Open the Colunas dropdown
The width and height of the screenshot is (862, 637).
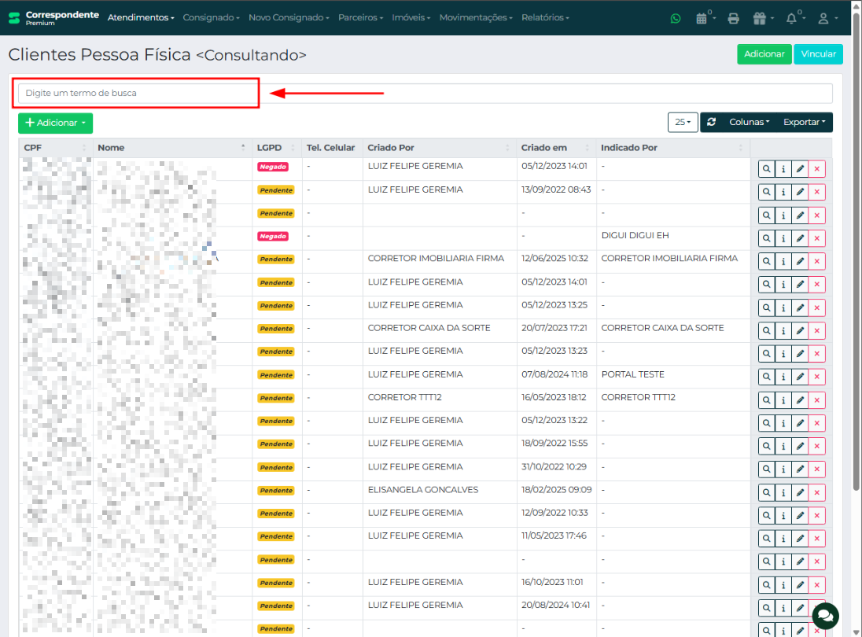pos(749,123)
